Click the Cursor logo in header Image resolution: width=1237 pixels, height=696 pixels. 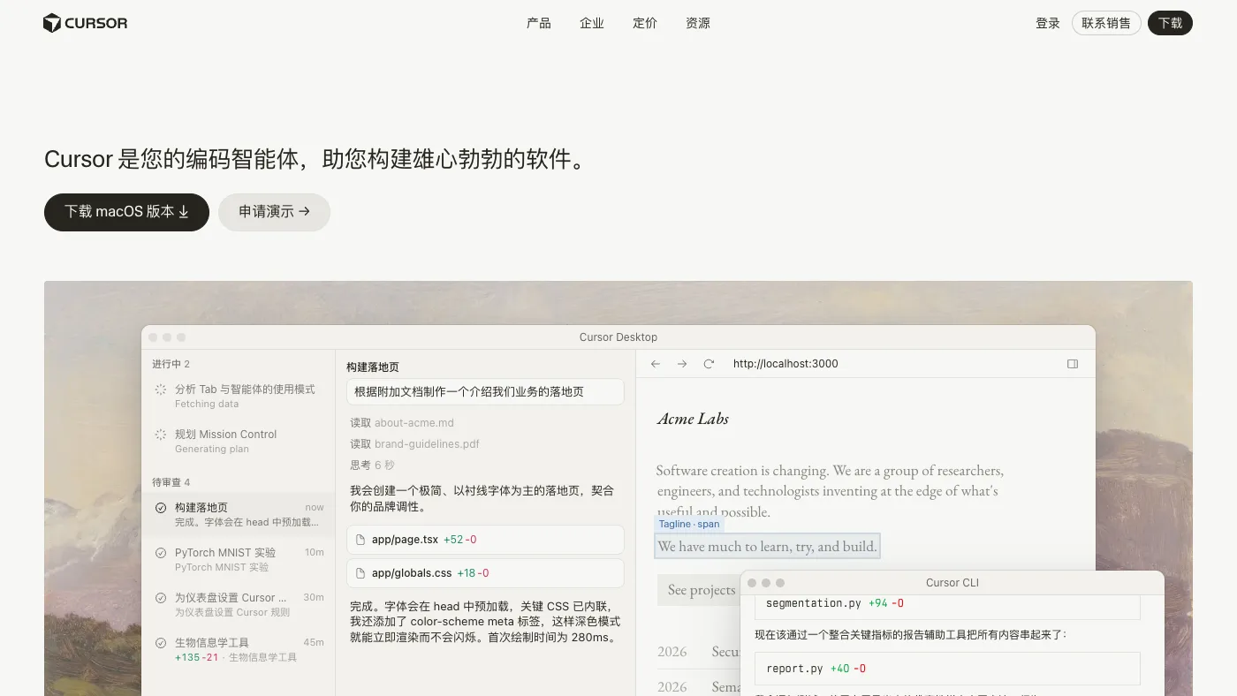pos(85,23)
